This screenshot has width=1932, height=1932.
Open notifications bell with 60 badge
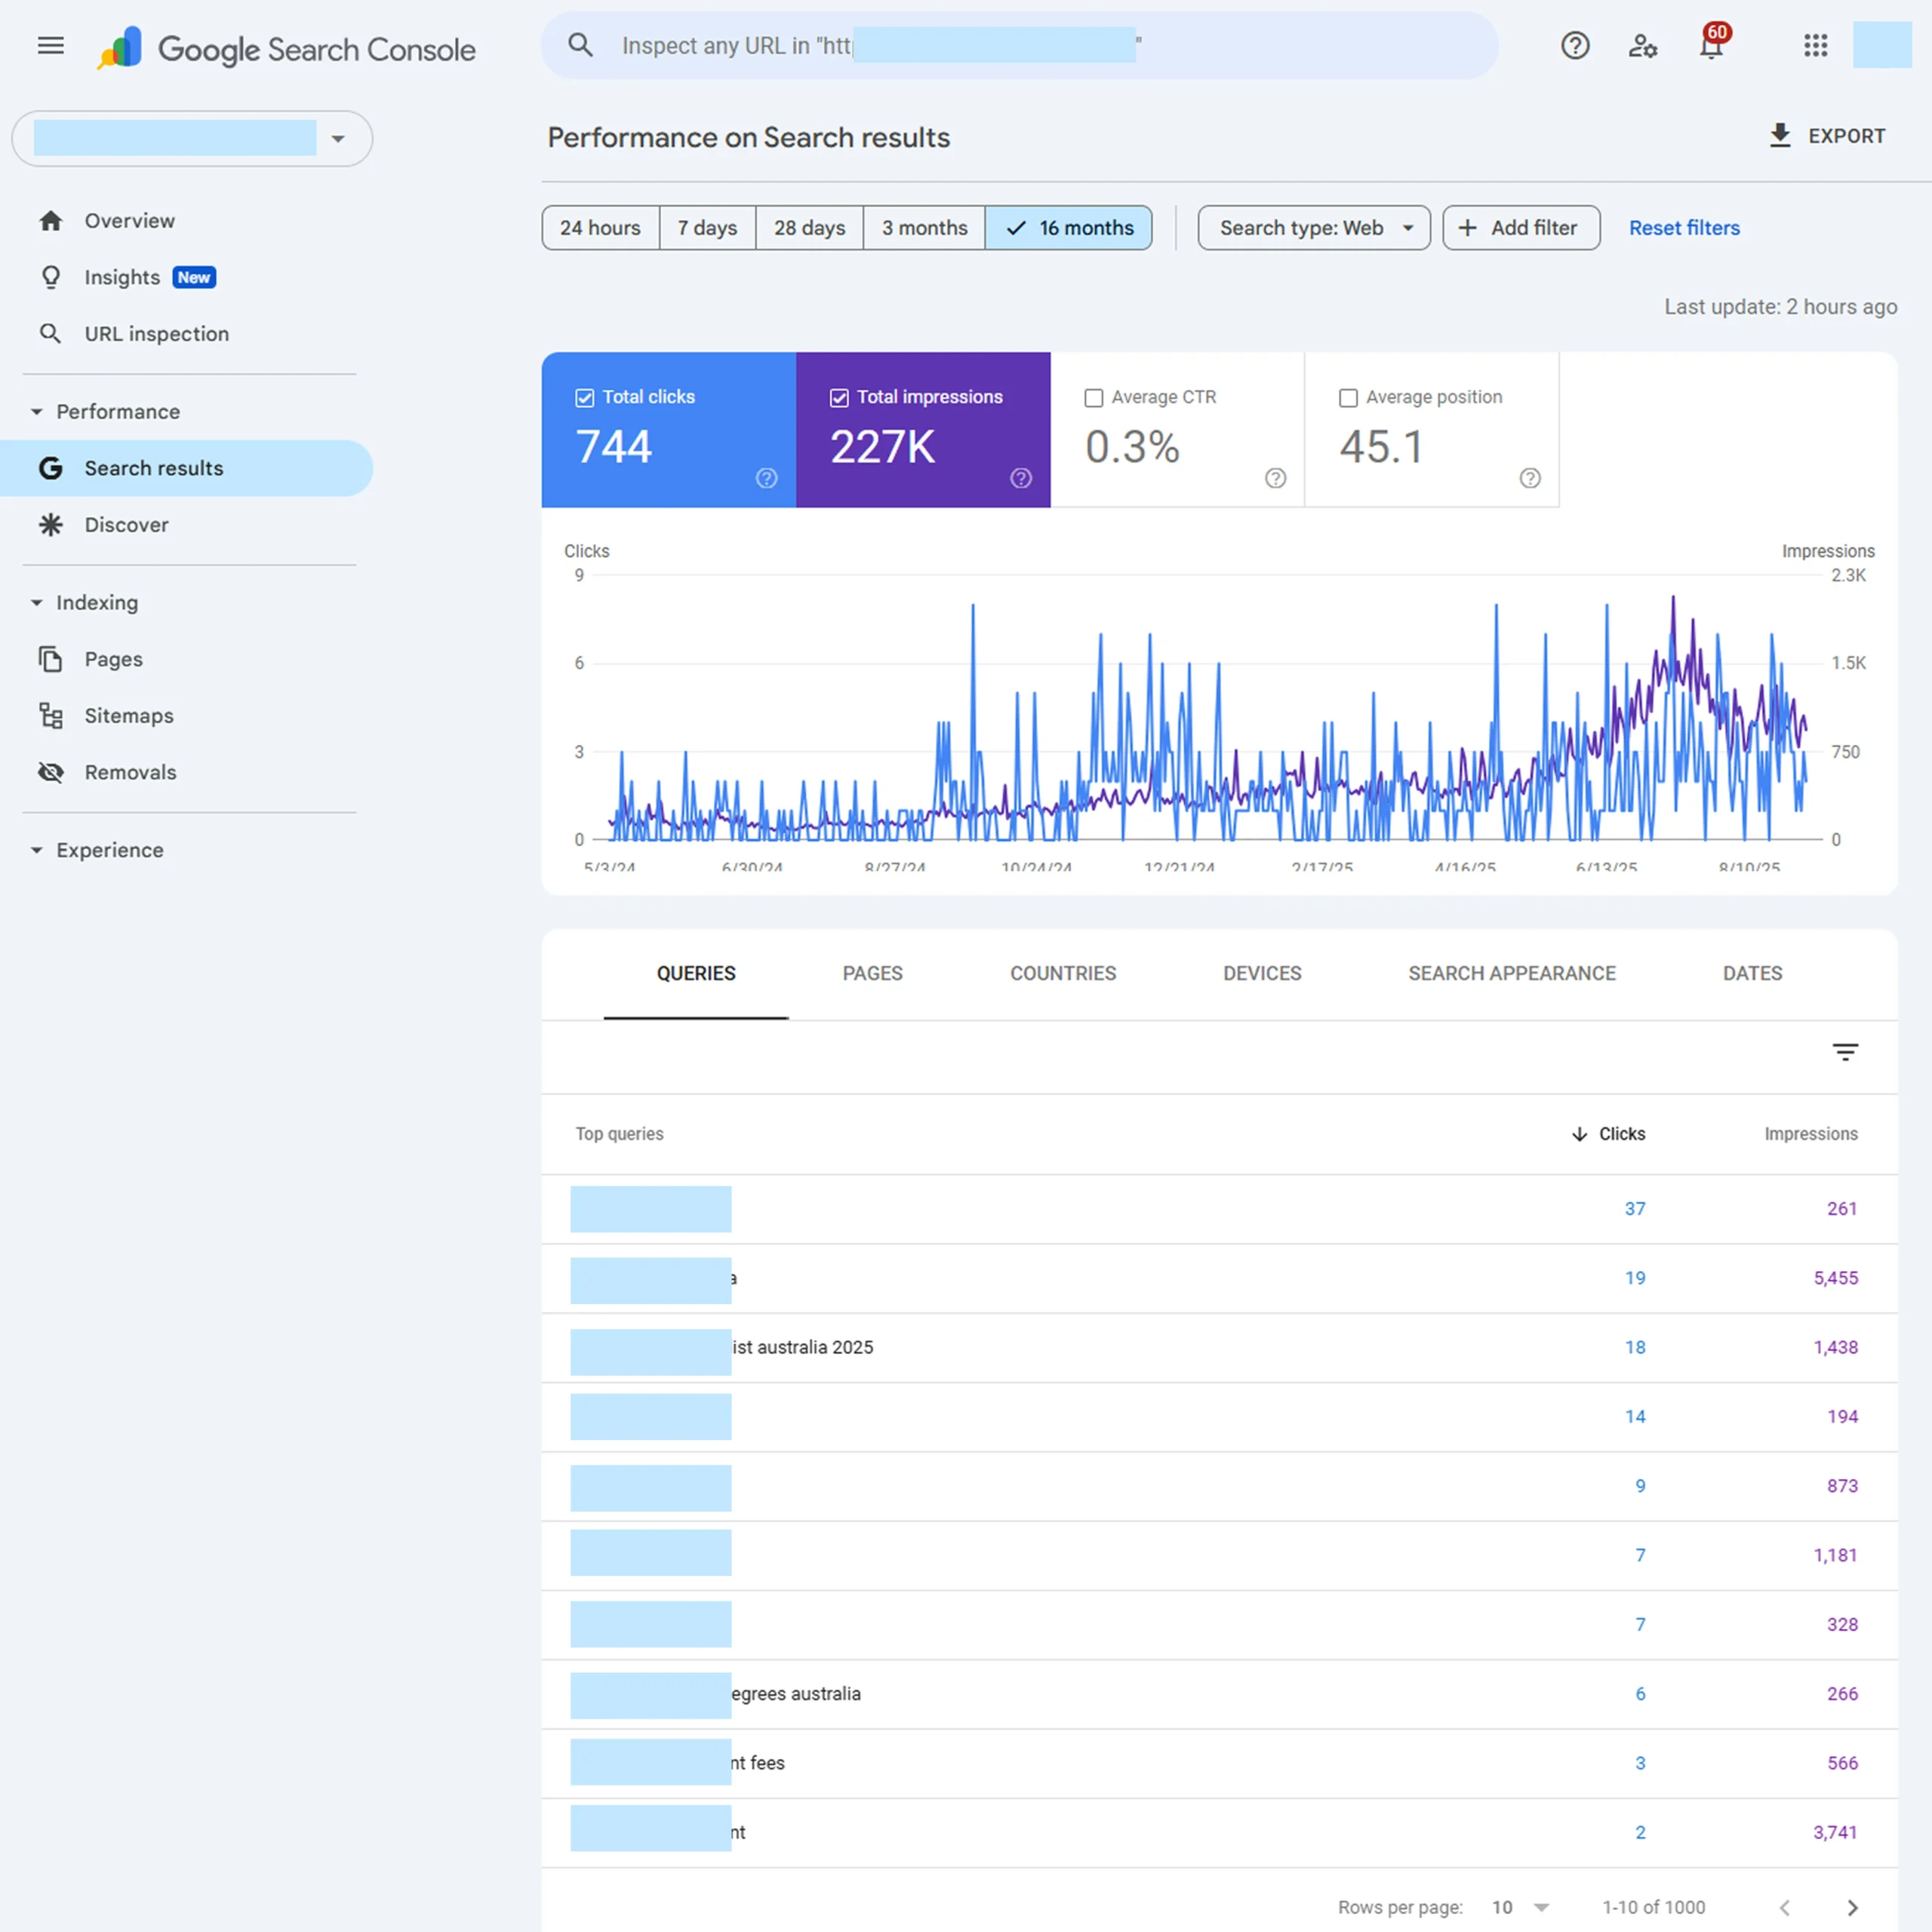1711,46
